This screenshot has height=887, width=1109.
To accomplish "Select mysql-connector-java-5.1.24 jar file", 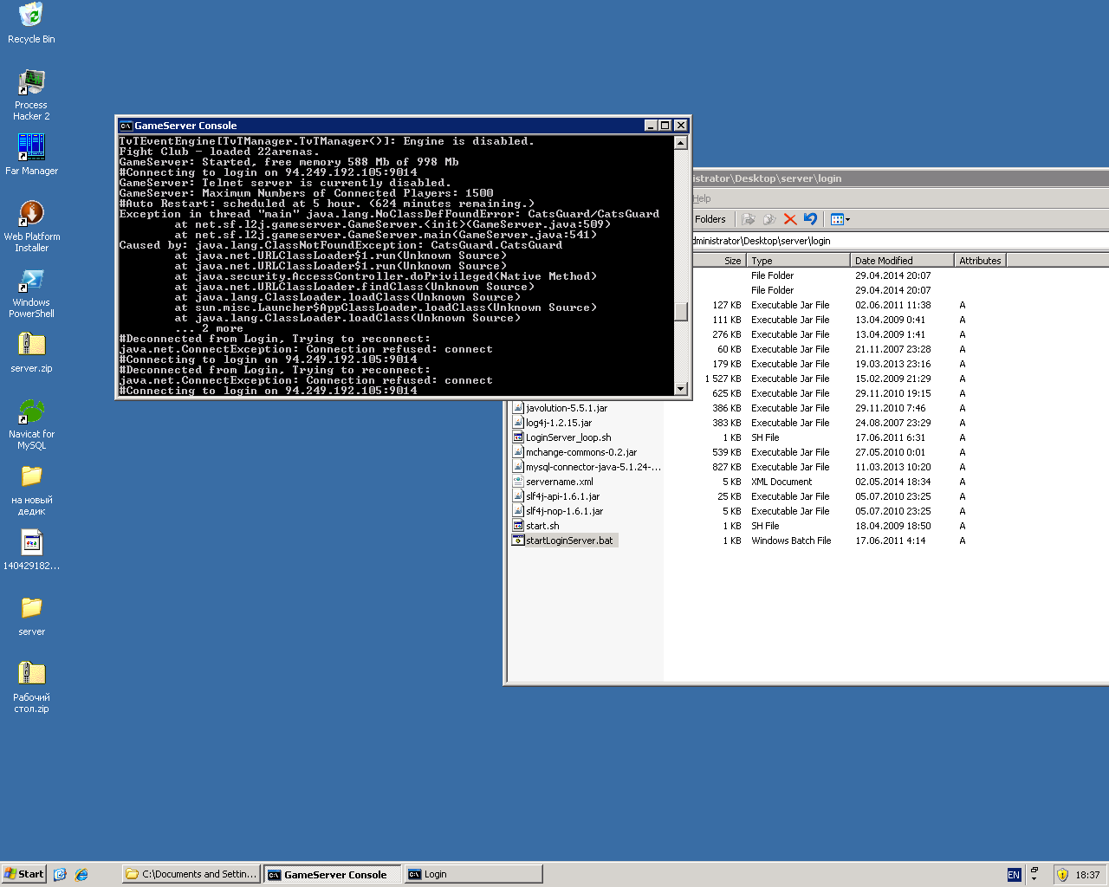I will 593,467.
